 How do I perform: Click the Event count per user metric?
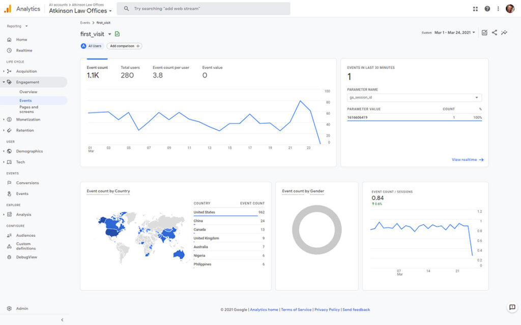tap(171, 72)
